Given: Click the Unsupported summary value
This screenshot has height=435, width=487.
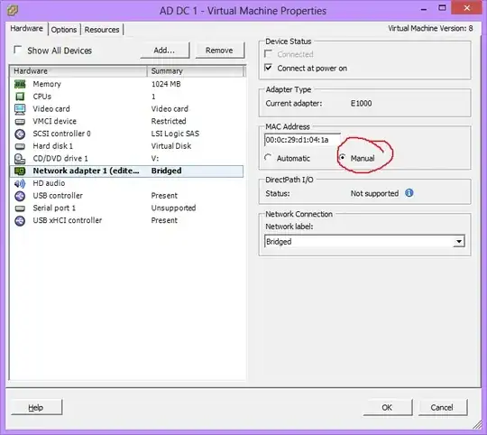Looking at the screenshot, I should 173,208.
